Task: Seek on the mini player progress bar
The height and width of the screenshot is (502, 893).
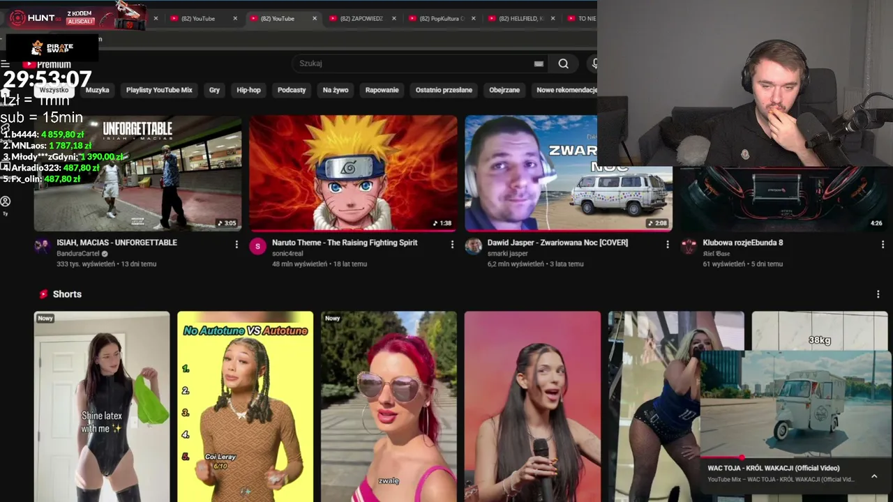Action: (795, 457)
